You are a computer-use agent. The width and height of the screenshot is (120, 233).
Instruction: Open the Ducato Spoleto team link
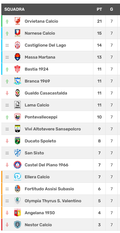[x=40, y=141]
